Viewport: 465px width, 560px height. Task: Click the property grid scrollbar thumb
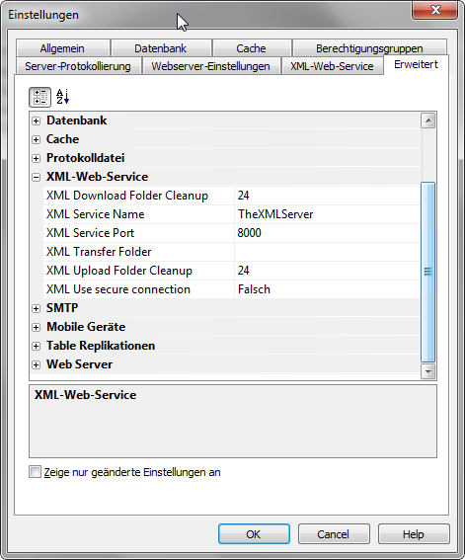coord(428,273)
